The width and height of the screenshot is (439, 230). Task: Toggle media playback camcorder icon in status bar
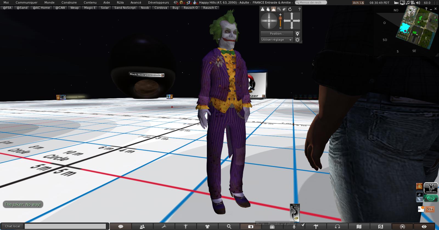coord(413,3)
